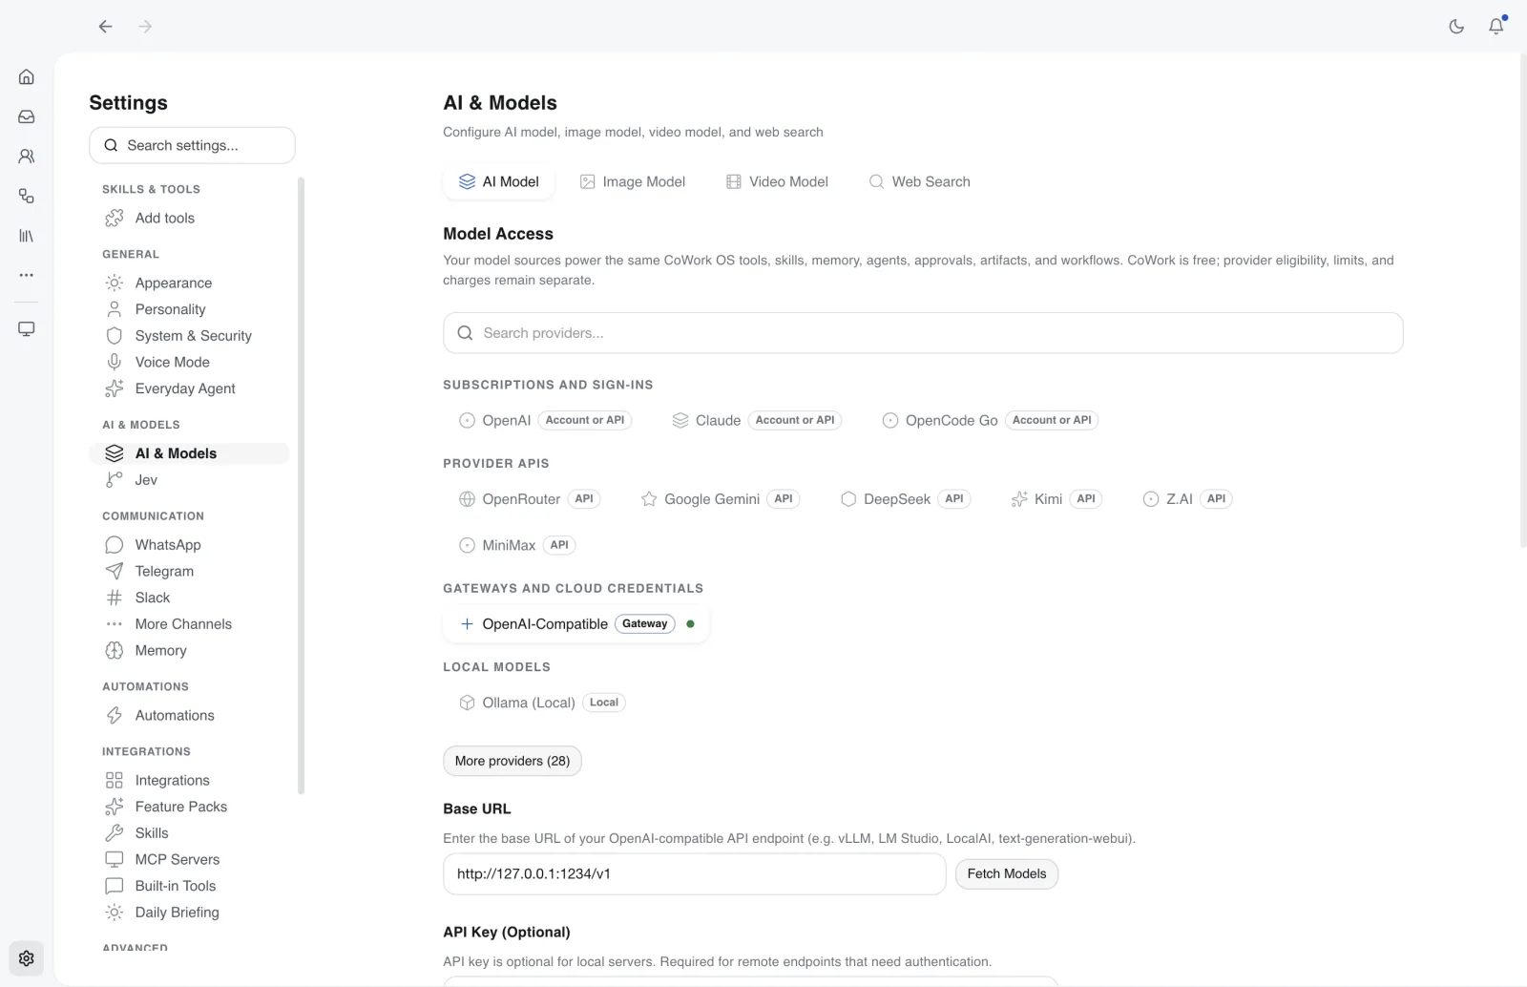
Task: Open System & Security settings
Action: coord(189,336)
